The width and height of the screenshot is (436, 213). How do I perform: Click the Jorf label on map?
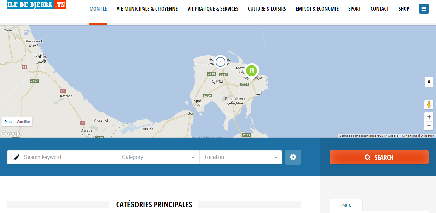(191, 113)
